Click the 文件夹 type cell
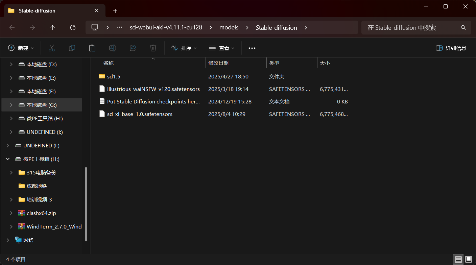476x265 pixels. pos(277,77)
